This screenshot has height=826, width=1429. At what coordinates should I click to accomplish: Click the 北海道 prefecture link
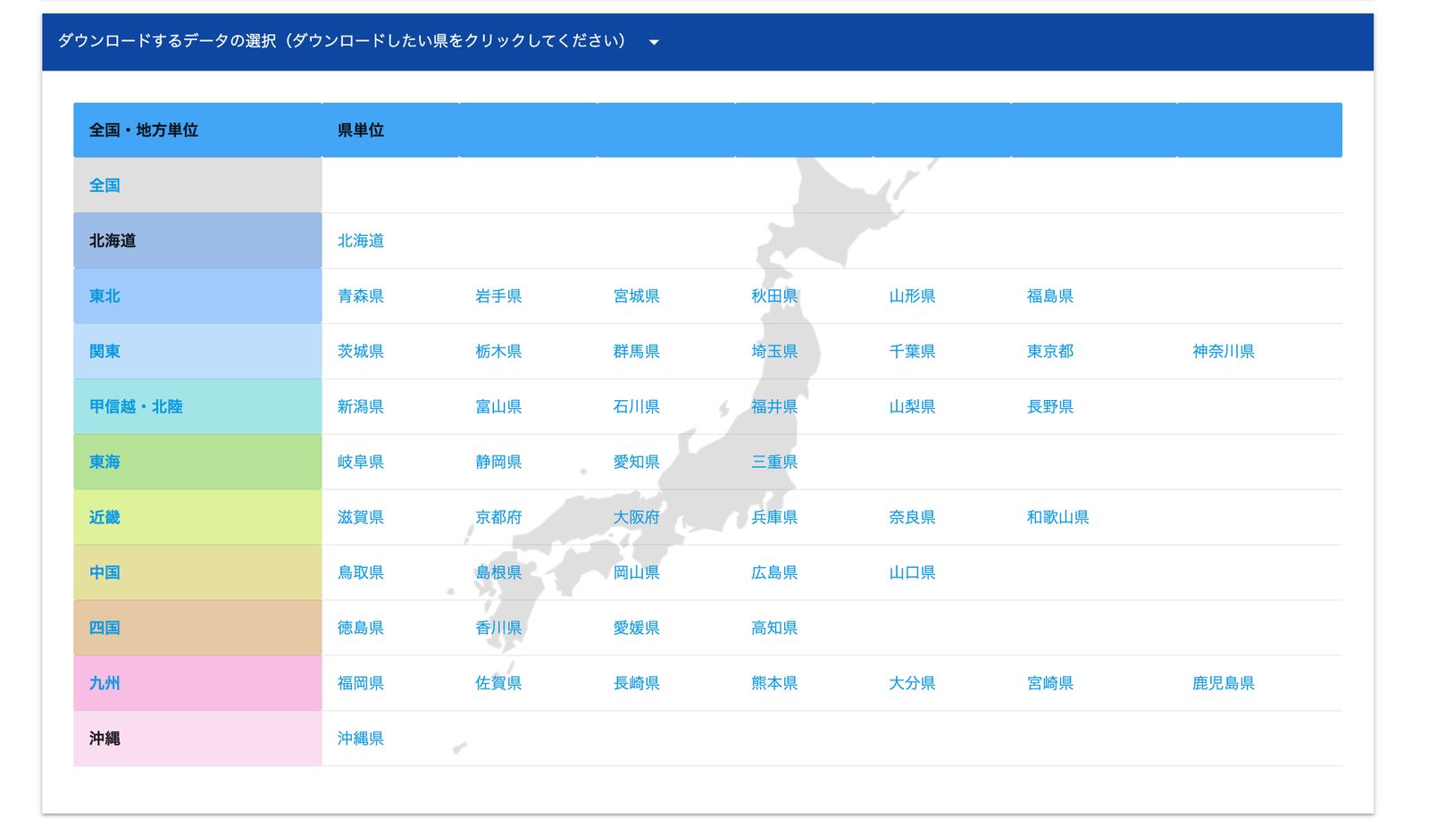coord(361,241)
